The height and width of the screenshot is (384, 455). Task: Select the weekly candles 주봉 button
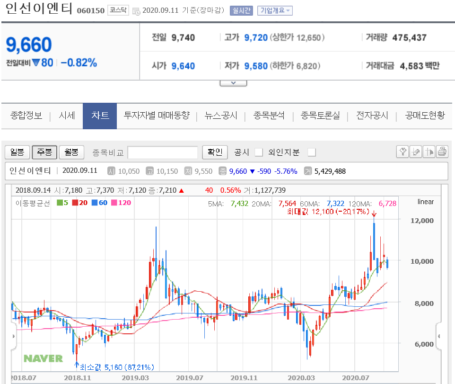(44, 152)
